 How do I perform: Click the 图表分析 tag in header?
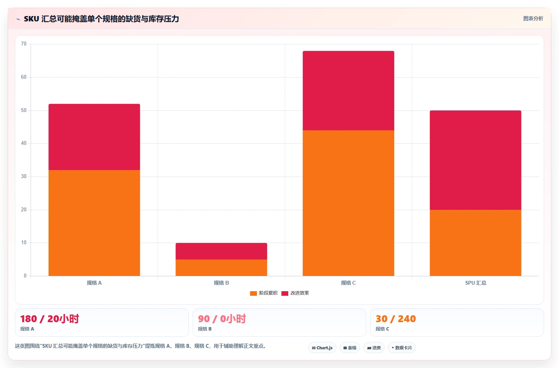533,18
